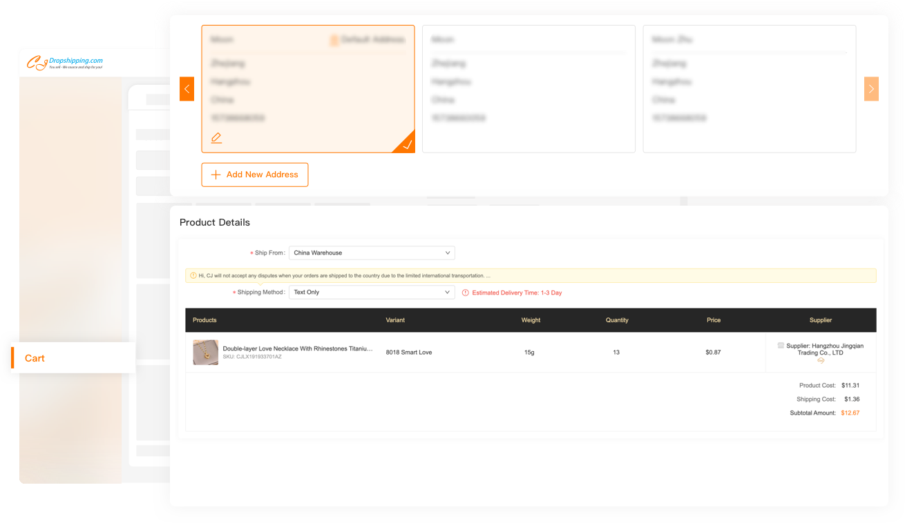Image resolution: width=905 pixels, height=523 pixels.
Task: Click the Products column header
Action: click(204, 320)
